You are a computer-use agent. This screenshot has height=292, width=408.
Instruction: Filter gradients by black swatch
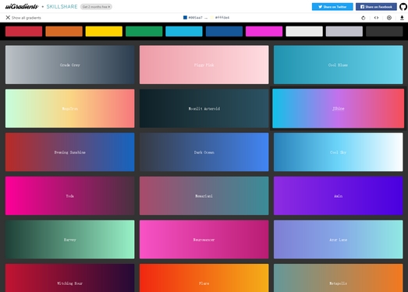tap(385, 31)
